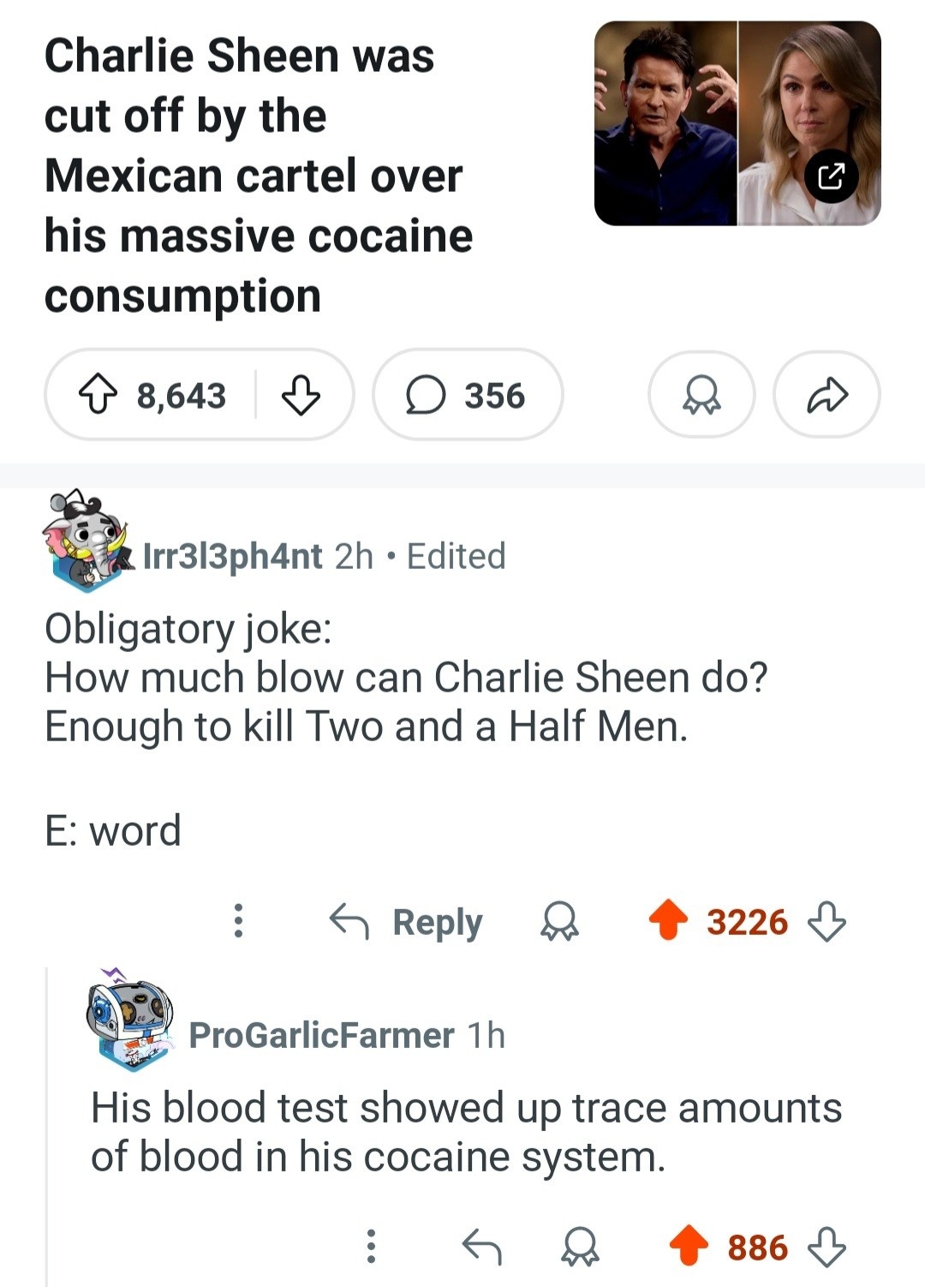Give an award to the post
This screenshot has width=925, height=1287.
click(701, 396)
